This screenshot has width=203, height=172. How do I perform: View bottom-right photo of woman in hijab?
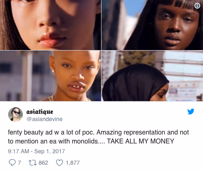[x=152, y=76]
